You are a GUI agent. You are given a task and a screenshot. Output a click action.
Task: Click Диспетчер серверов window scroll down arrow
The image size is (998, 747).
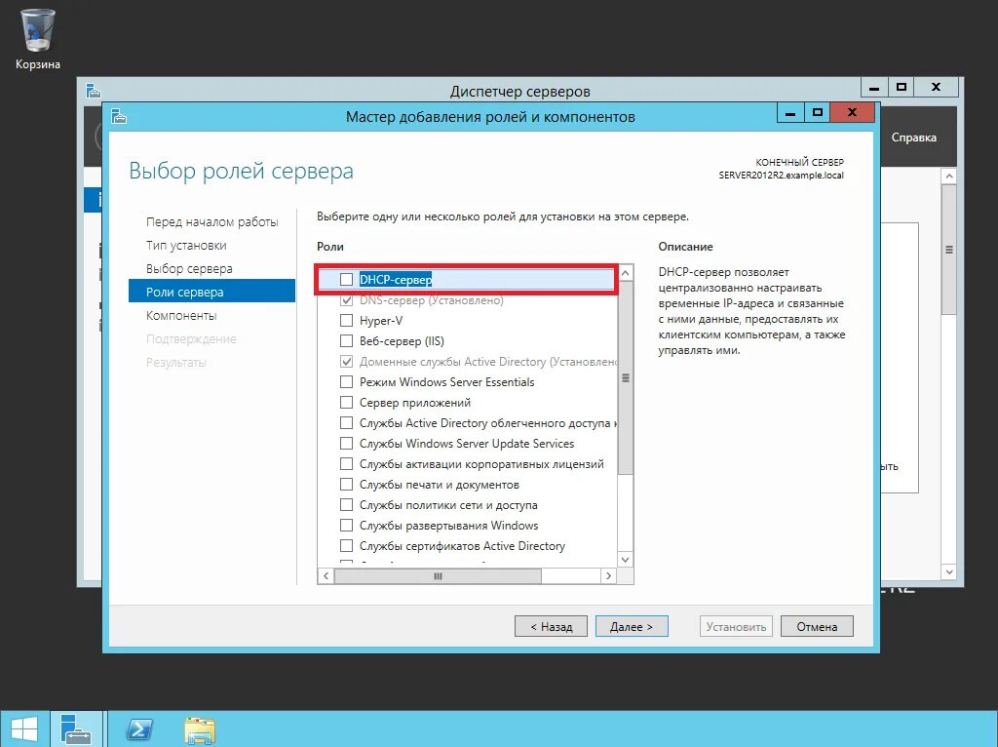click(949, 571)
